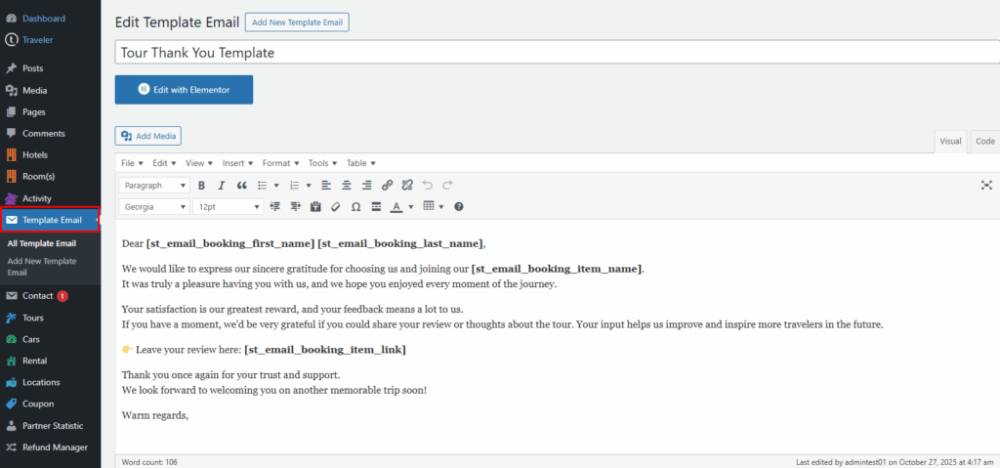
Task: Switch to the Code editor tab
Action: (984, 142)
